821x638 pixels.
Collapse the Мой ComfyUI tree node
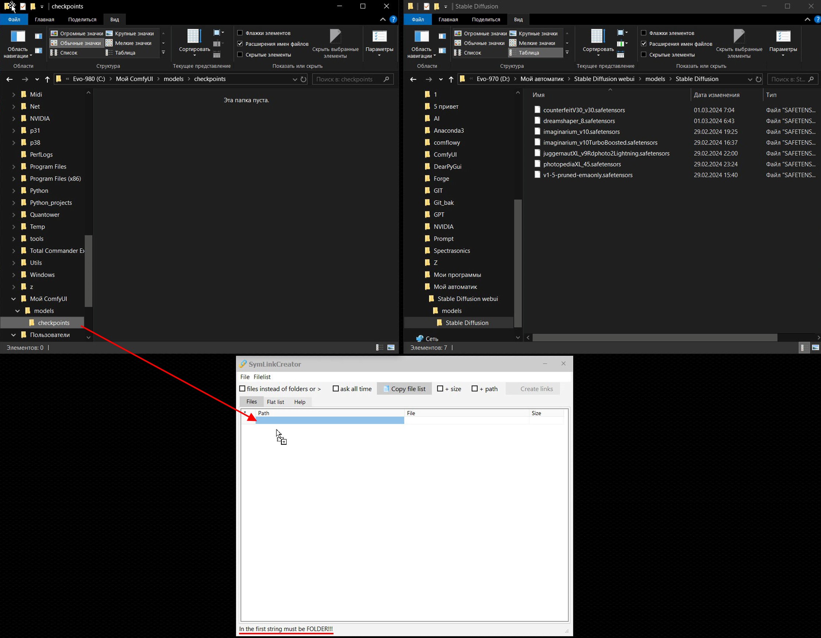point(14,299)
